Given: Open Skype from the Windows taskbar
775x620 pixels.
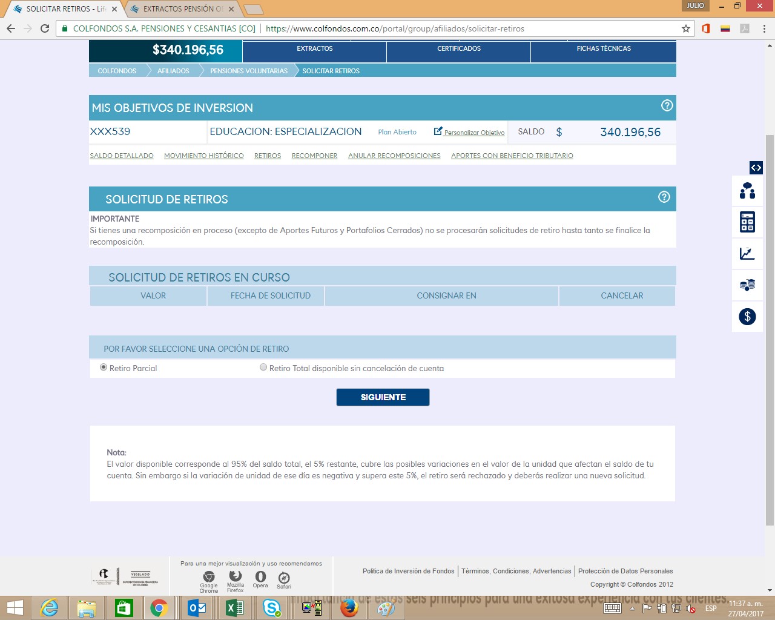Looking at the screenshot, I should coord(272,607).
